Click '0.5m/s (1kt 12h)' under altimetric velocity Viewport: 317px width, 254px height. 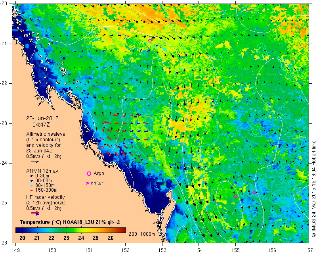[x=44, y=156]
